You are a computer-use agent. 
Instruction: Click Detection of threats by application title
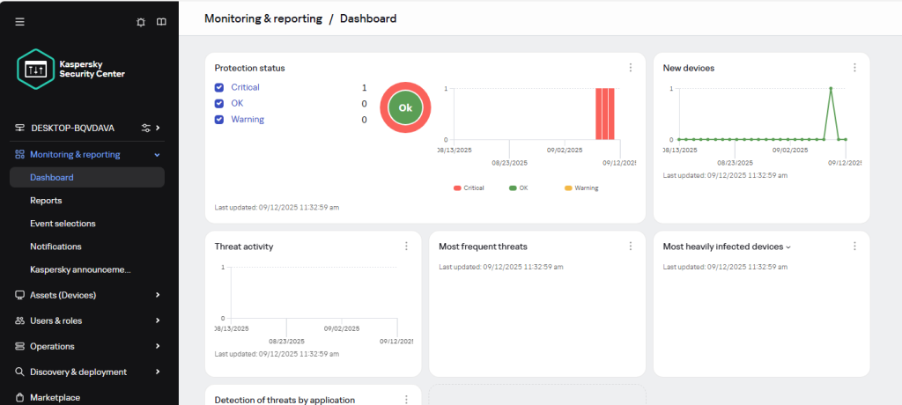pos(285,400)
